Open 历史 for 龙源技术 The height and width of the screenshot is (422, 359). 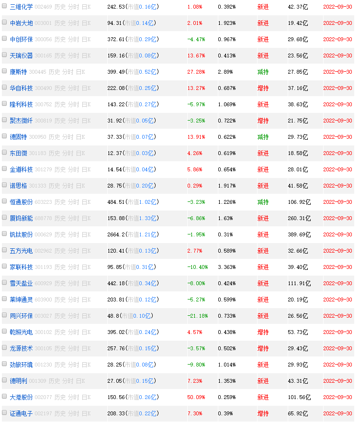60,348
